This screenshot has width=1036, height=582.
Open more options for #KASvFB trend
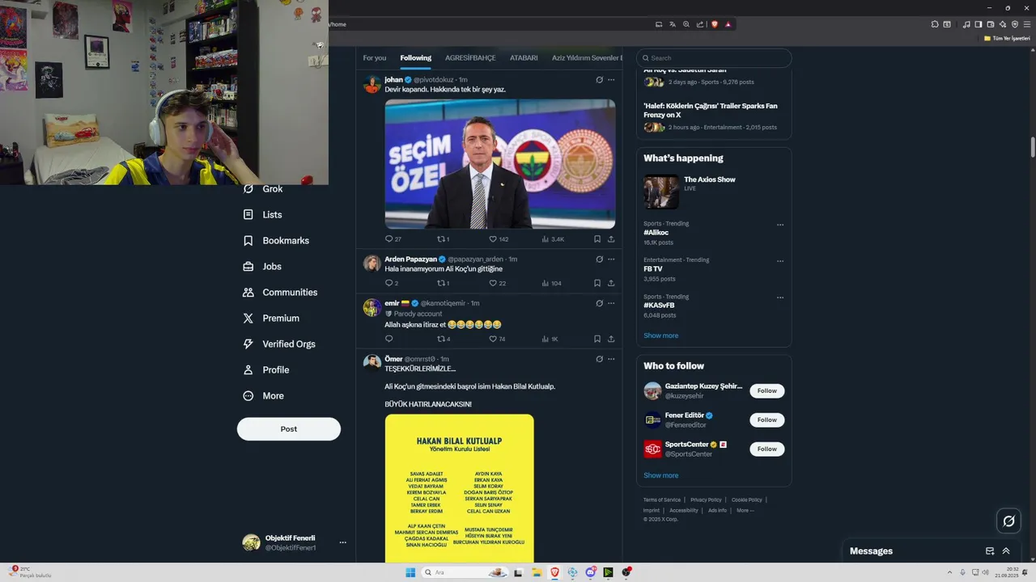pyautogui.click(x=780, y=297)
